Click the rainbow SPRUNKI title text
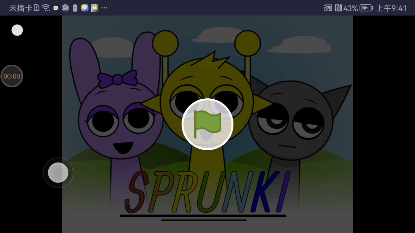This screenshot has height=233, width=415. click(x=207, y=193)
